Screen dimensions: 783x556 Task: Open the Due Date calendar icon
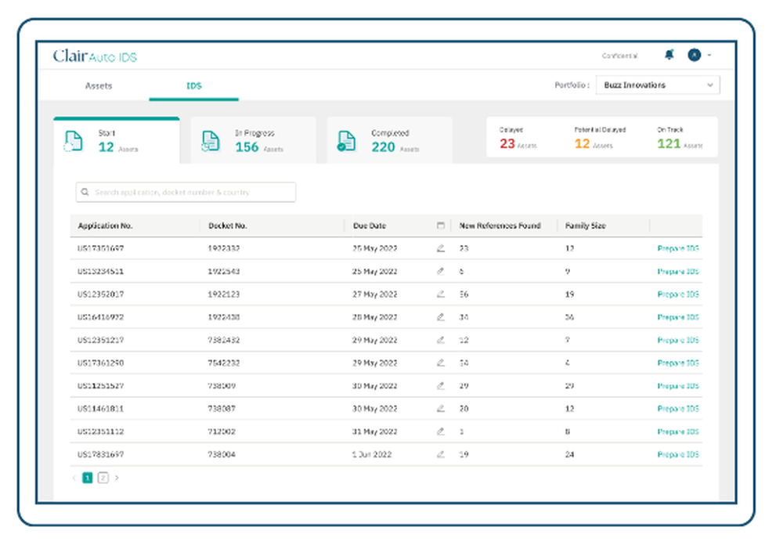440,226
